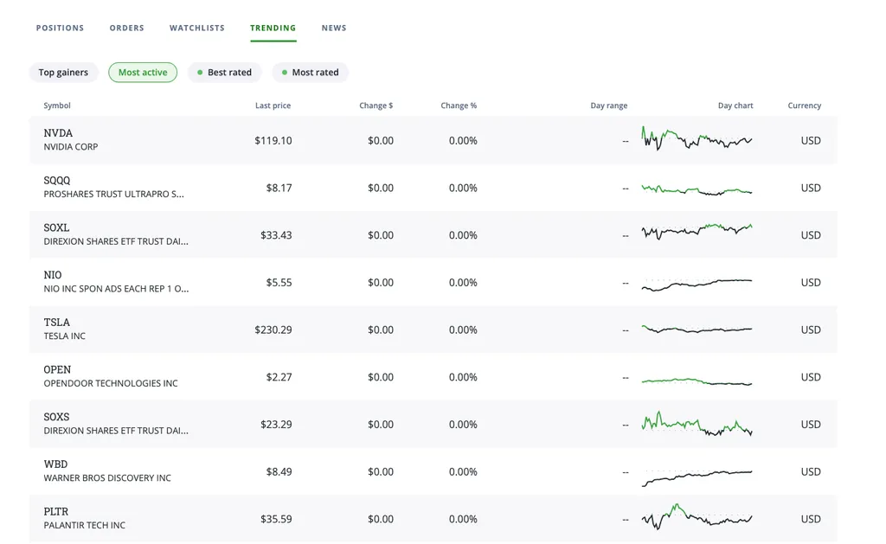Enable the Best rated filter
This screenshot has width=886, height=544.
(x=224, y=73)
